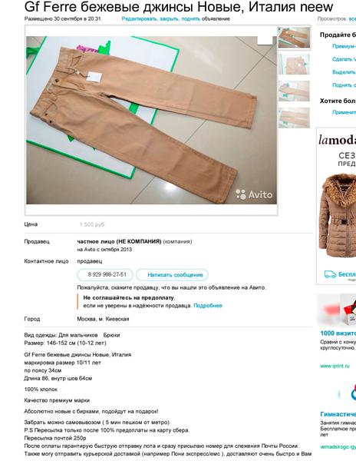Open the third jeans thumbnail
356x461 pixels.
294,91
